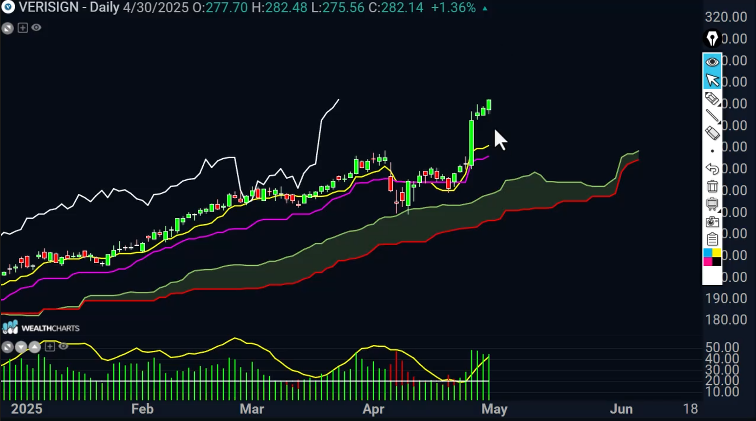
Task: Activate the eraser tool
Action: click(712, 133)
